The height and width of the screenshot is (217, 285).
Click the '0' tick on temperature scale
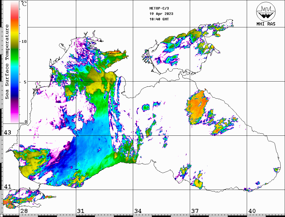tap(26, 121)
